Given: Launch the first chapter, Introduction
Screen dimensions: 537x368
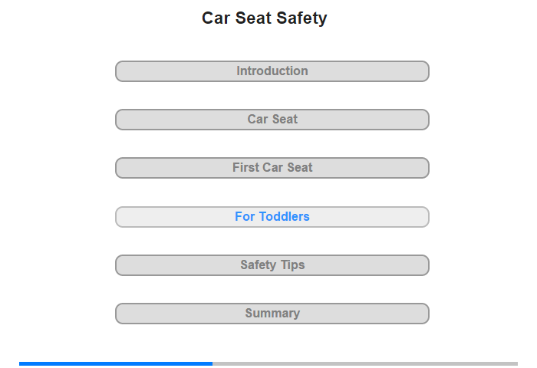Looking at the screenshot, I should point(272,71).
